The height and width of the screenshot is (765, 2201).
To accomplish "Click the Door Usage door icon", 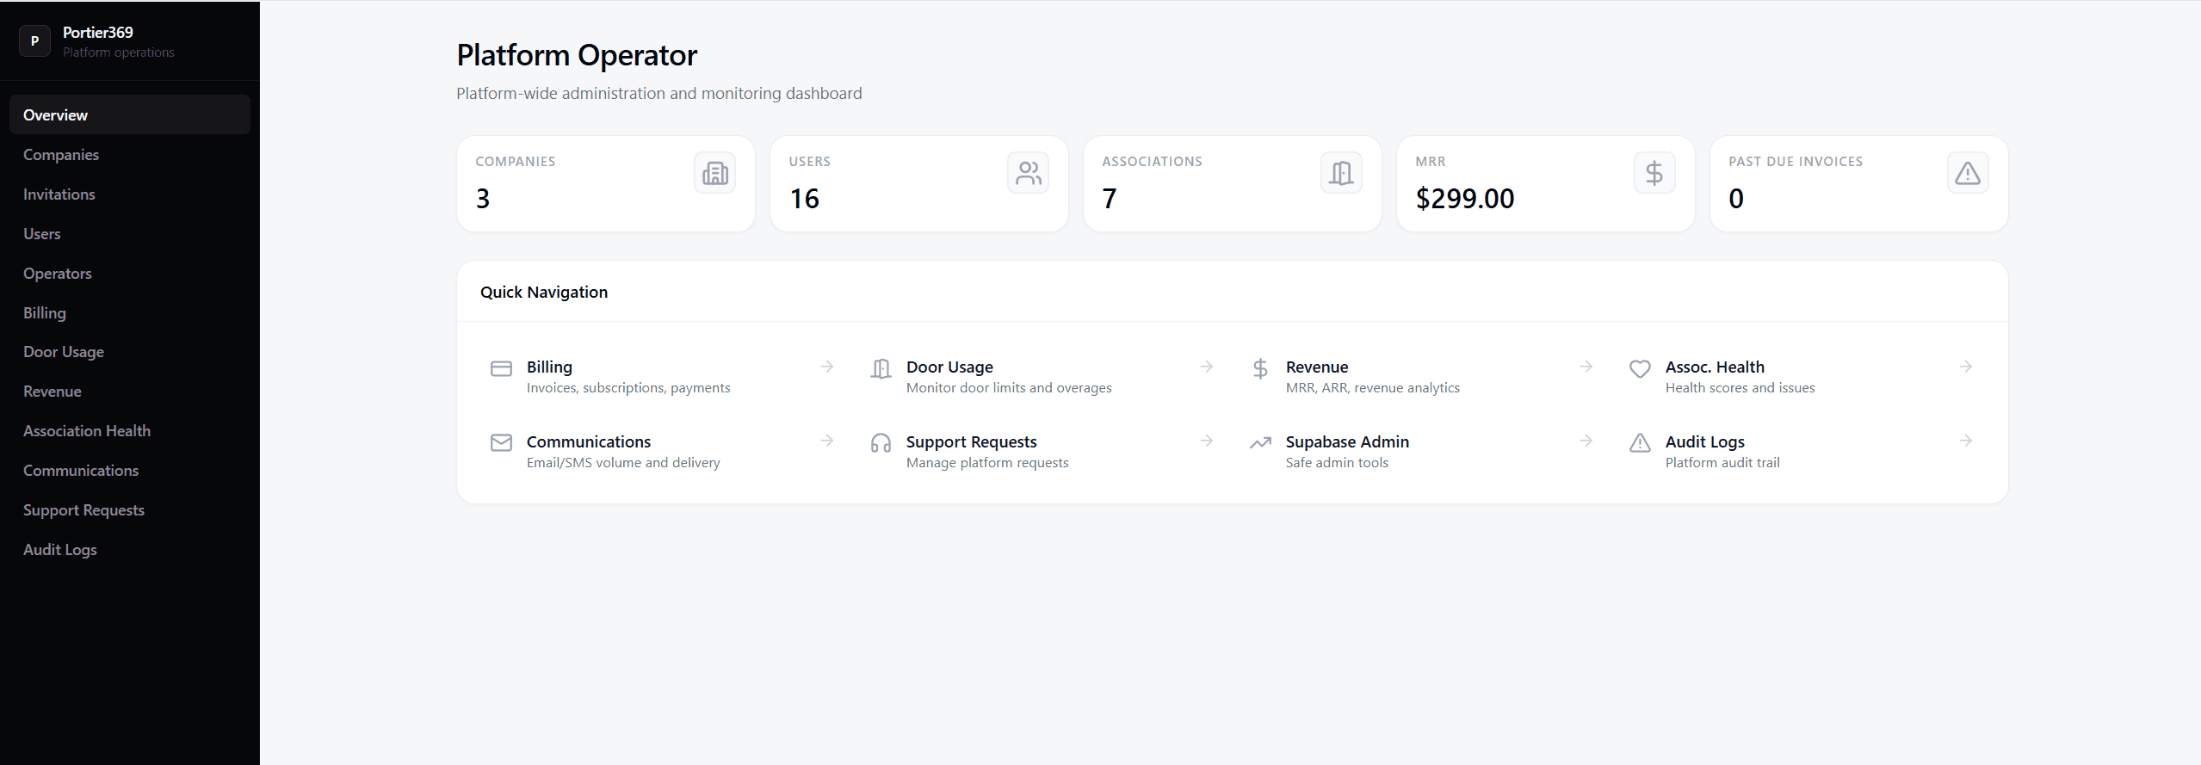I will coord(881,368).
